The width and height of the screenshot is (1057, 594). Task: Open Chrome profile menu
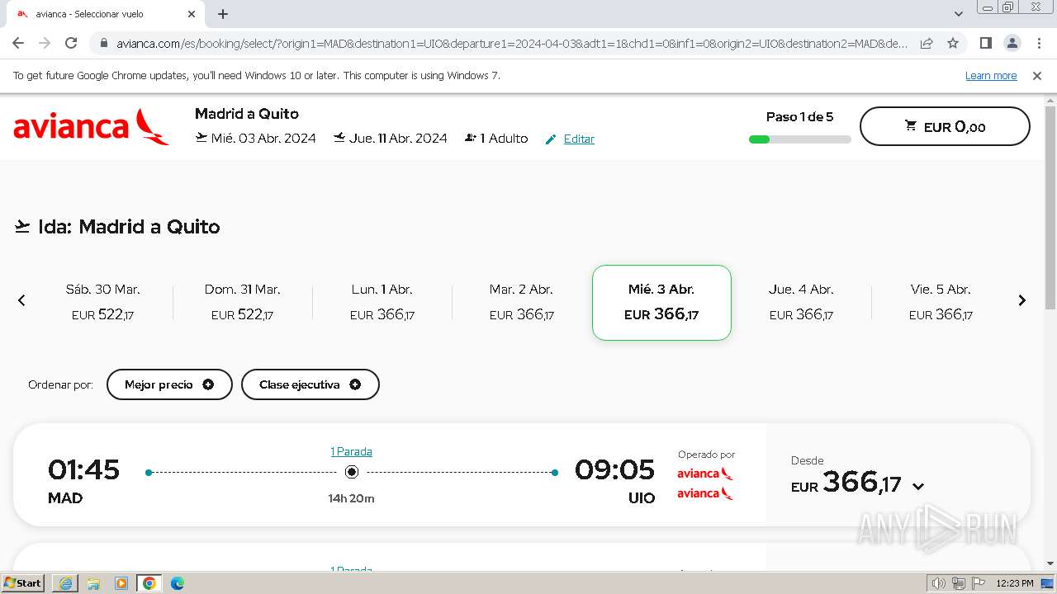point(1012,43)
